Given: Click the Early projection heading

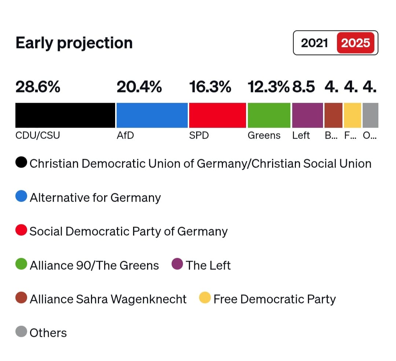Looking at the screenshot, I should 74,43.
